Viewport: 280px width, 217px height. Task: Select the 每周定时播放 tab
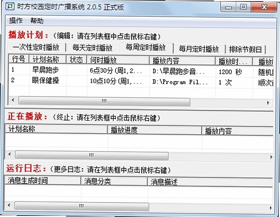point(146,47)
